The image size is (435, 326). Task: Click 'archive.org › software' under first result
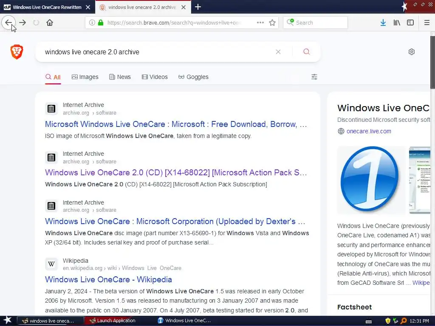[89, 113]
